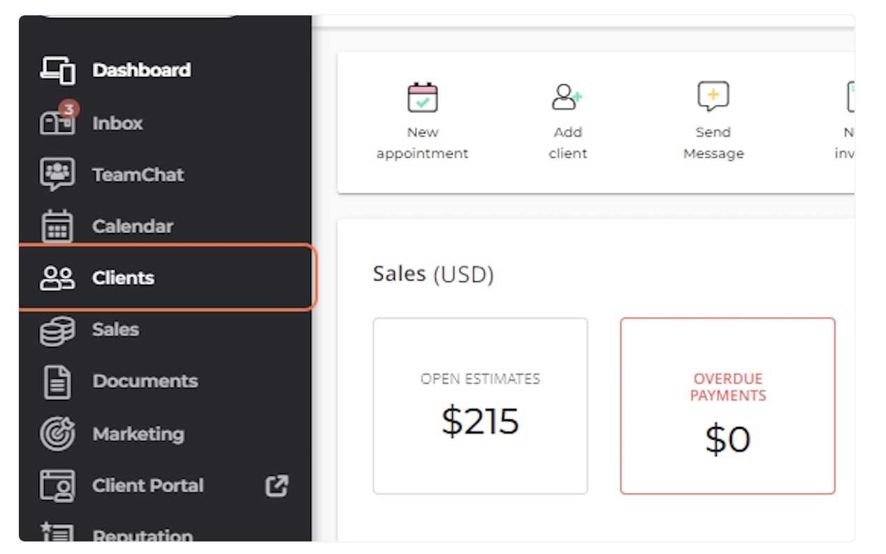
Task: Open Client Portal external link icon
Action: click(277, 486)
